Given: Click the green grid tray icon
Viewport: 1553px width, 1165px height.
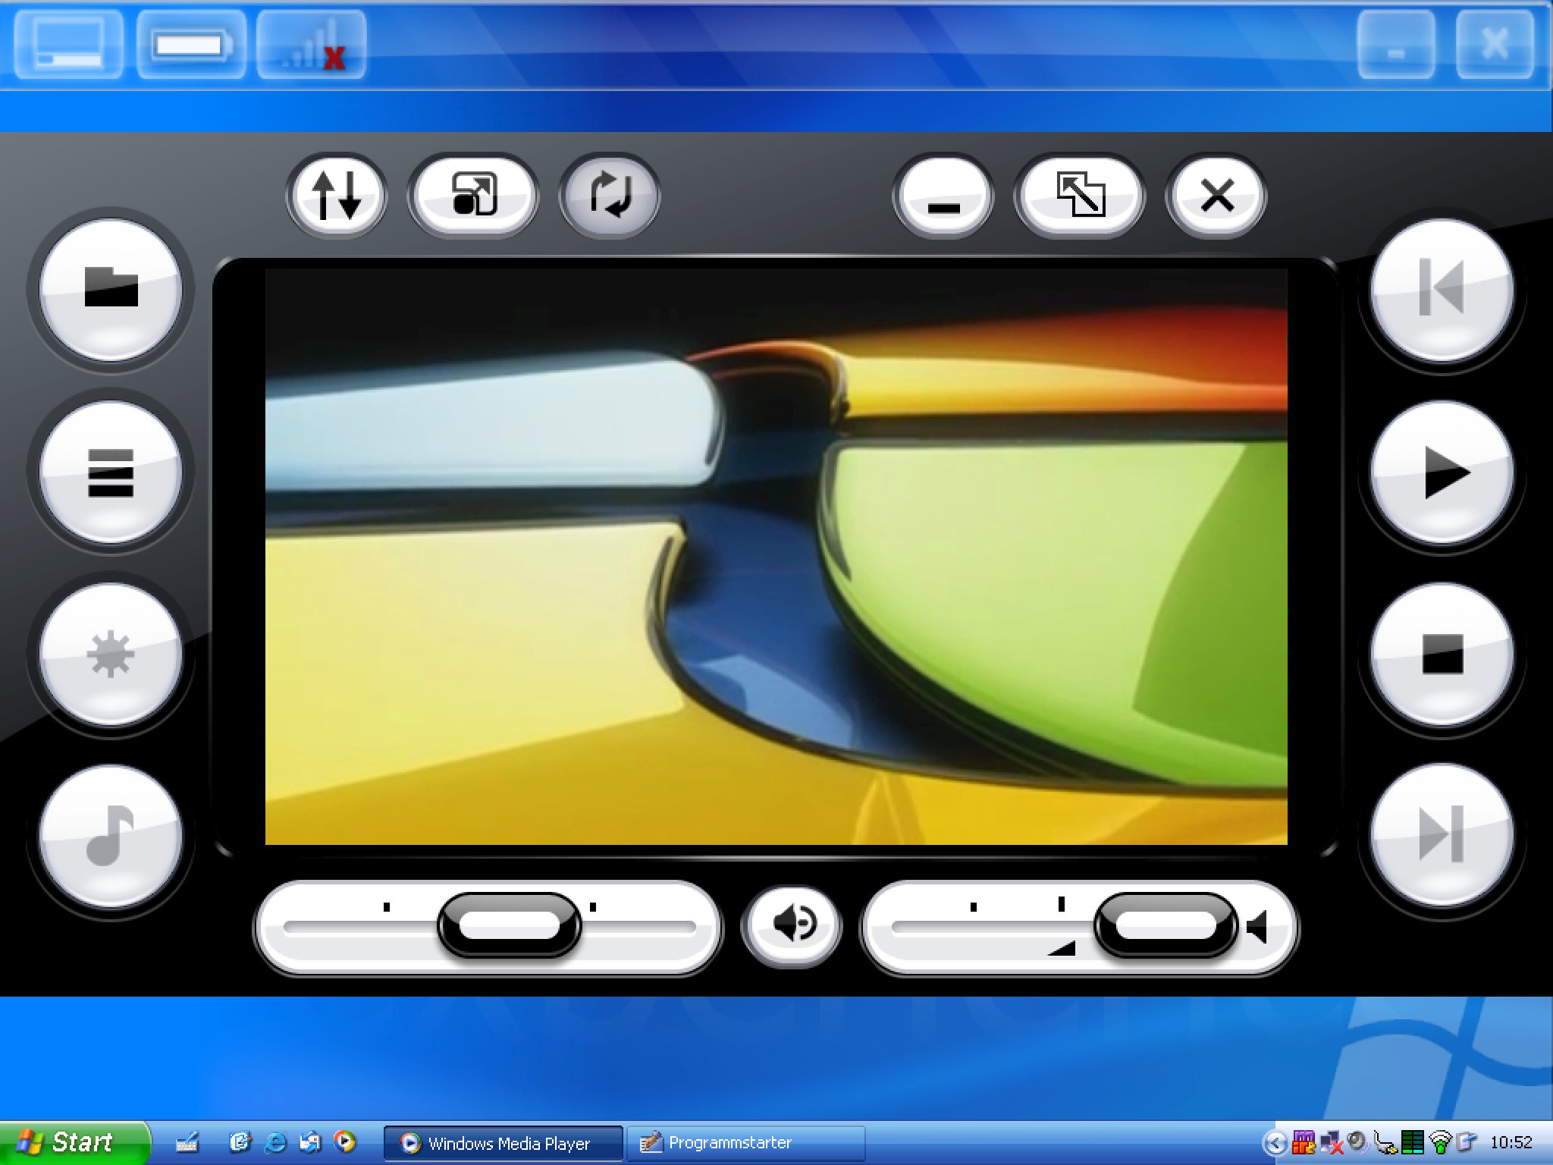Looking at the screenshot, I should (1412, 1142).
